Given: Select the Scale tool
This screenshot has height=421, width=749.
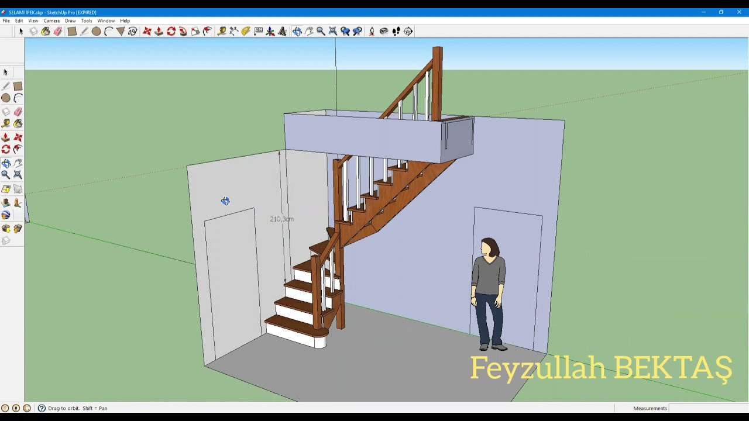Looking at the screenshot, I should (x=195, y=31).
